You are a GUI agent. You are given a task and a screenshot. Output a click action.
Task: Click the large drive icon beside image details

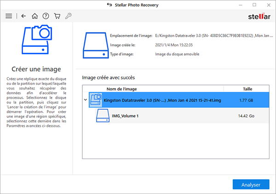[96, 45]
